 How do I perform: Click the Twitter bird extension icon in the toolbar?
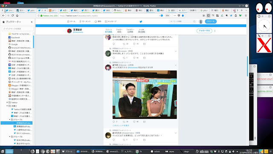pyautogui.click(x=231, y=15)
